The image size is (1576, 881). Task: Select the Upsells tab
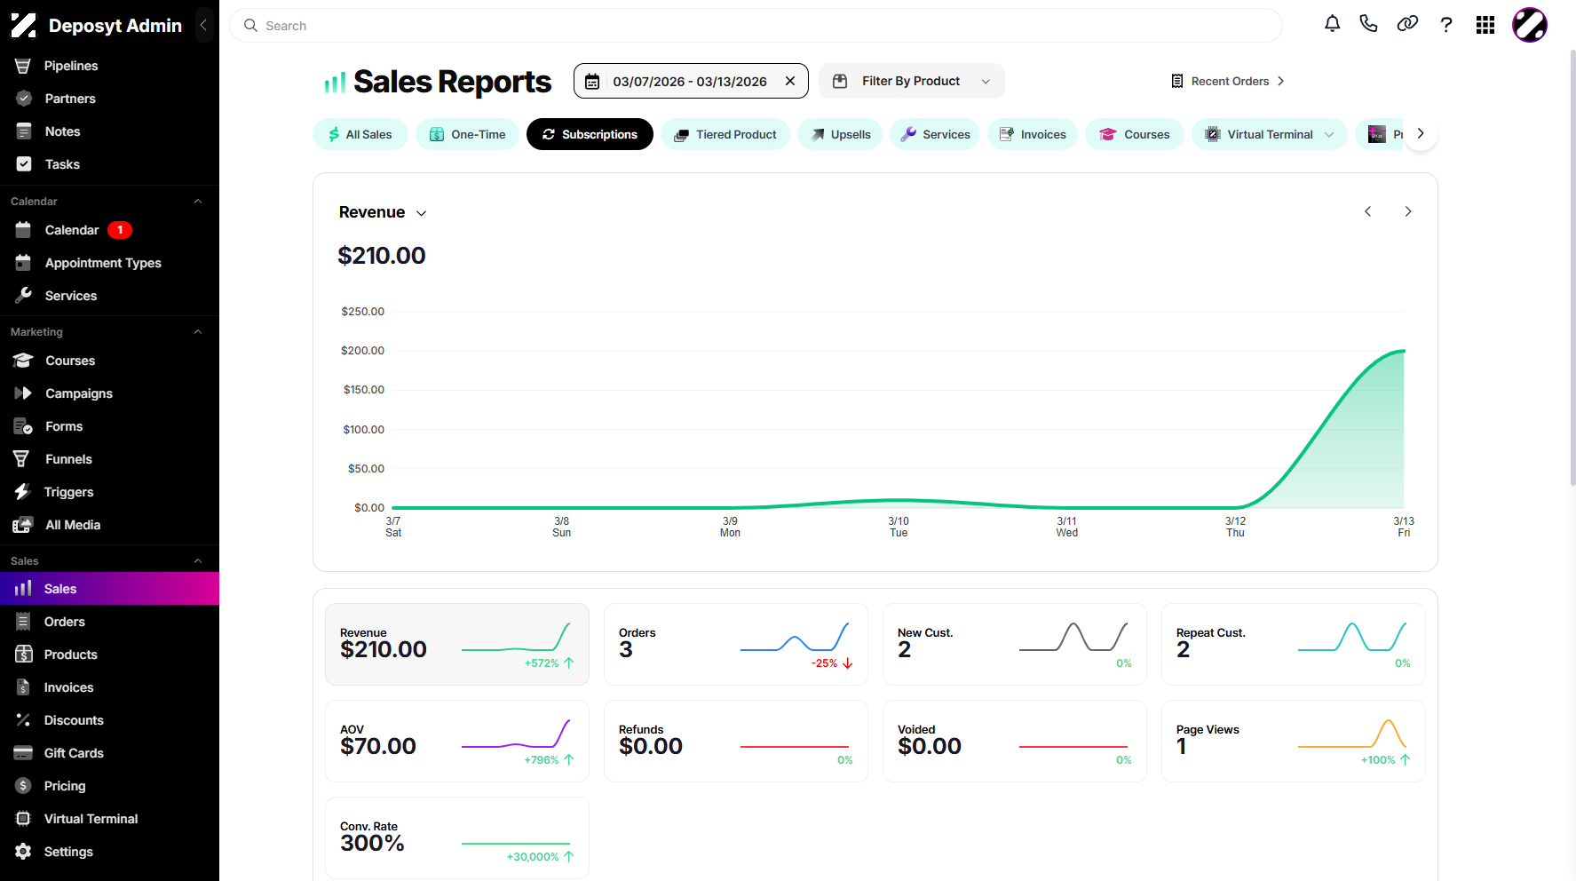[840, 134]
